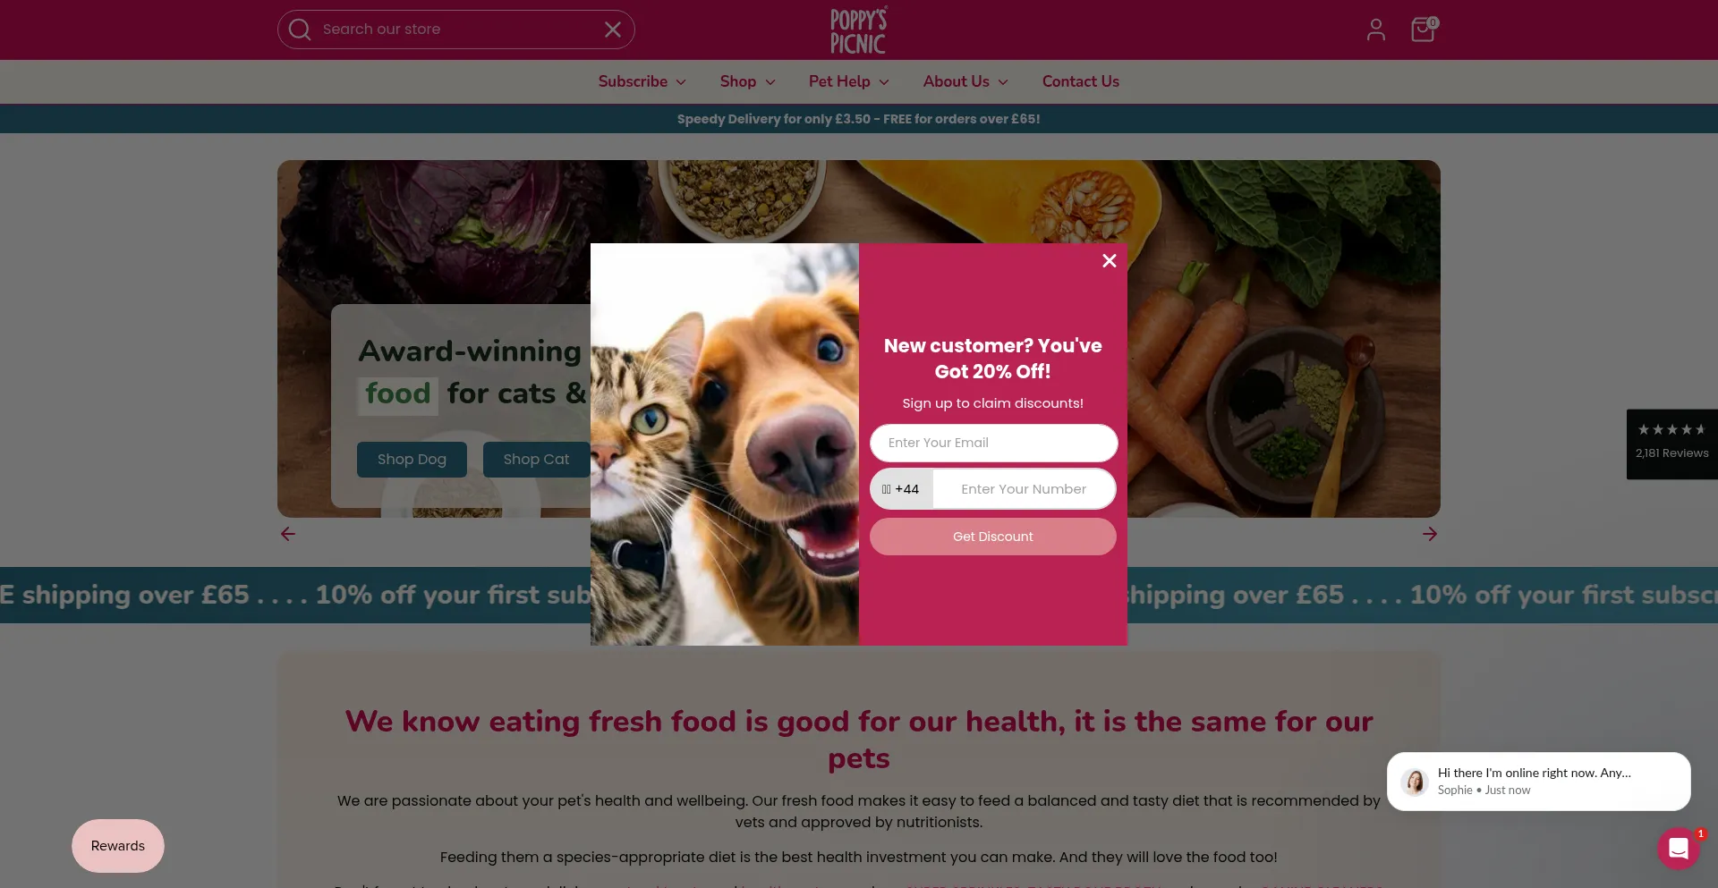Select the +44 country code selector
1718x888 pixels.
[901, 489]
